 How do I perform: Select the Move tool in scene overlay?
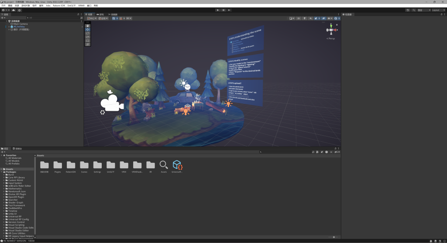(88, 30)
